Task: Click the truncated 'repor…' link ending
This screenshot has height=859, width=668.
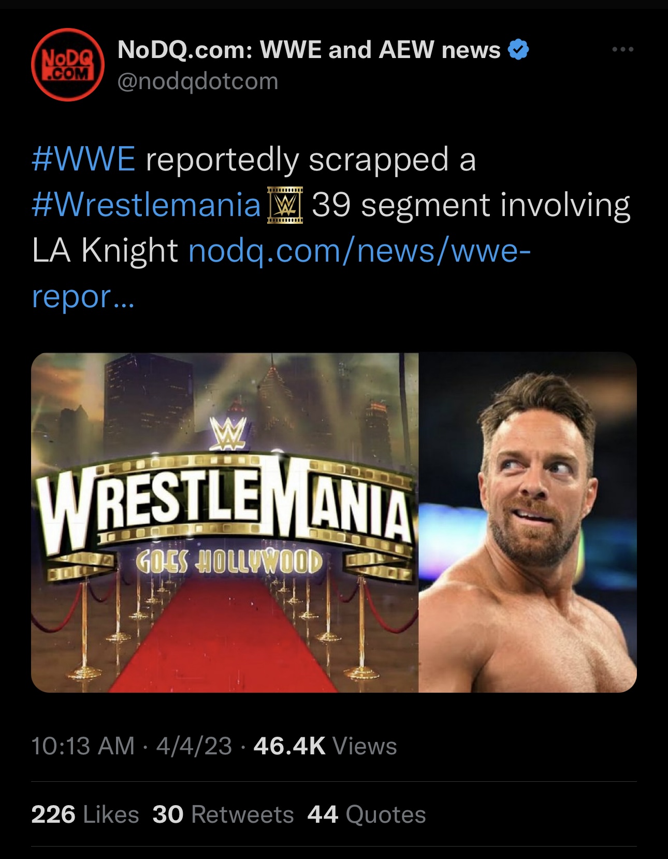Action: [x=83, y=296]
